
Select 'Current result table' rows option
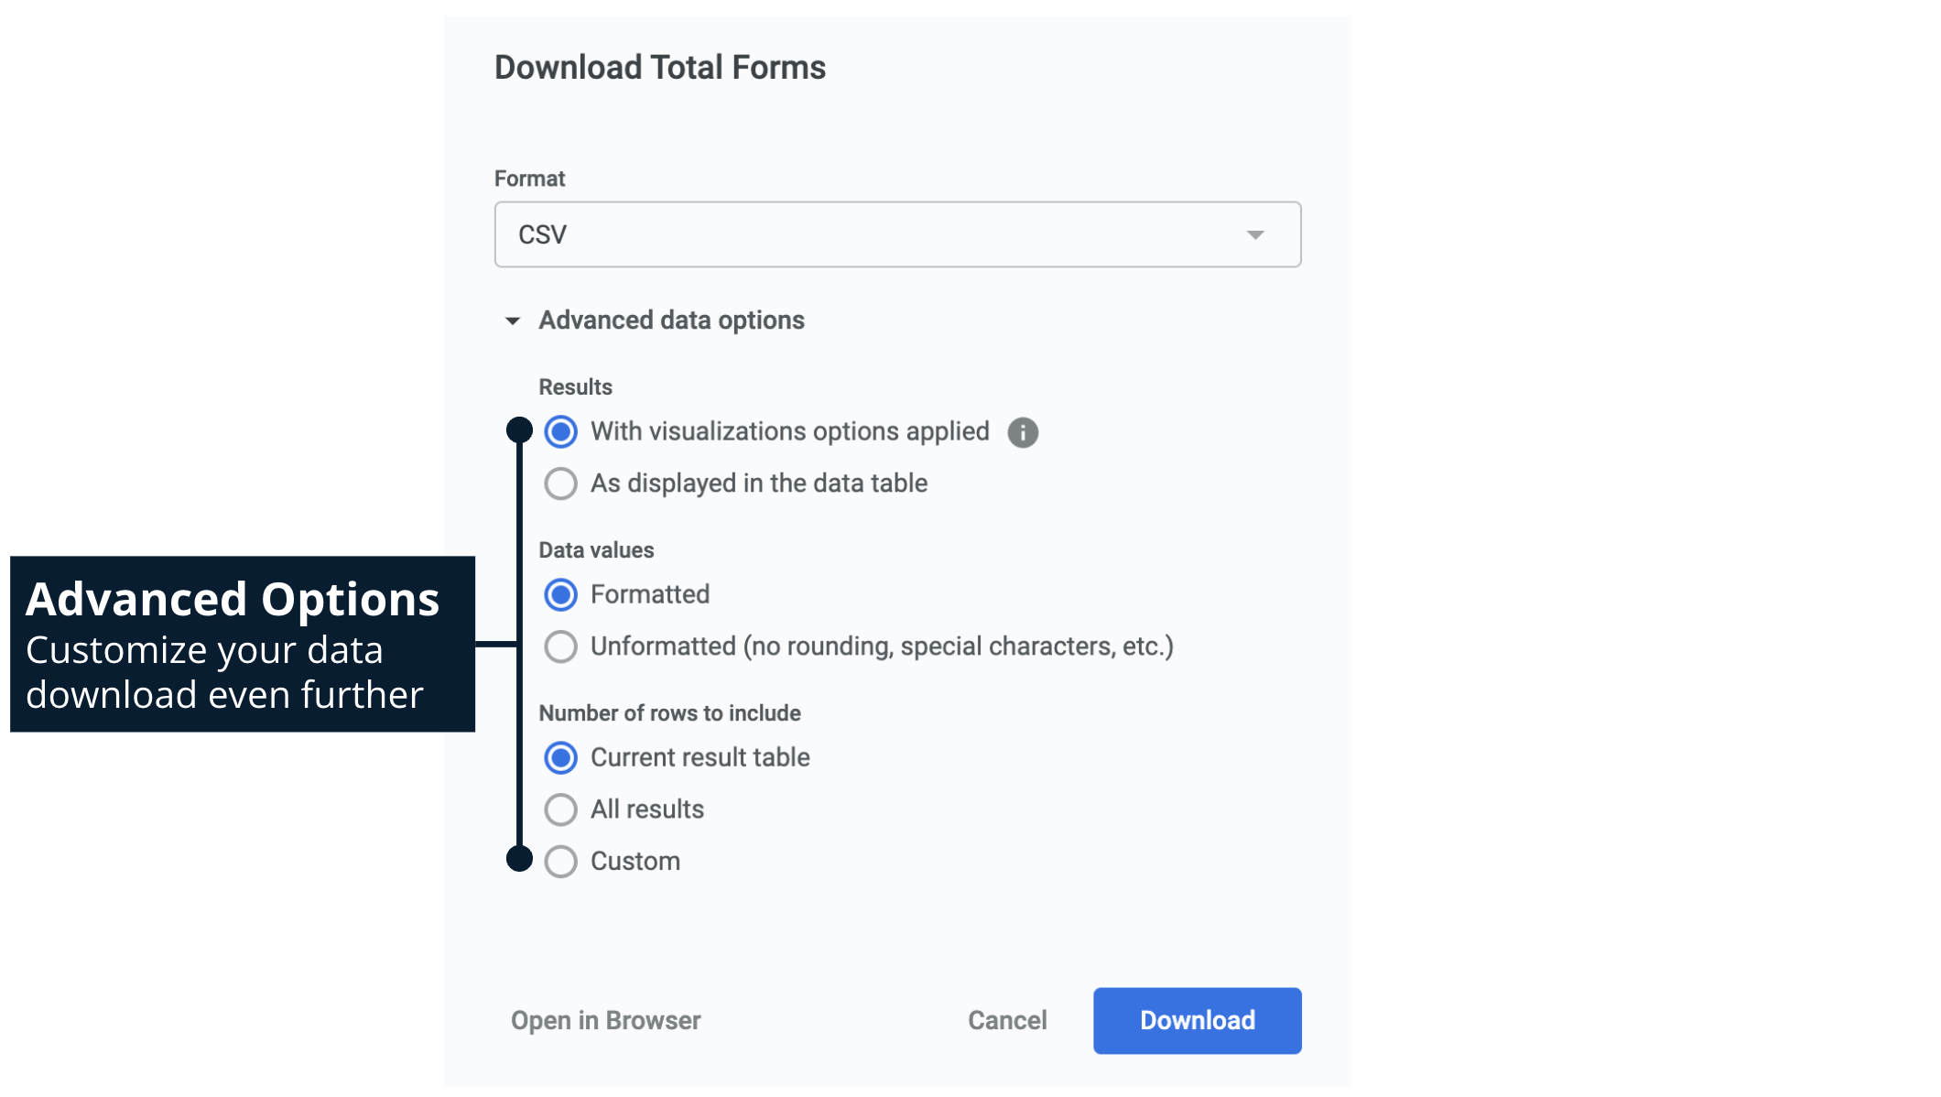point(561,758)
